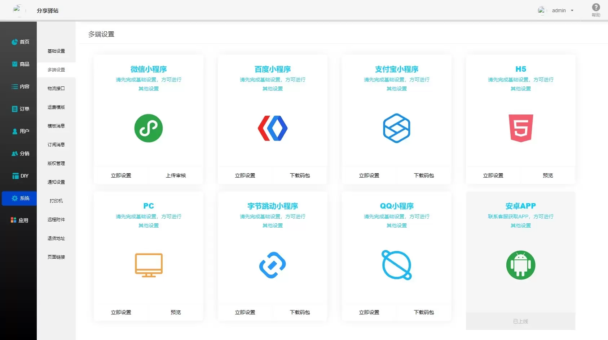Go to 通知设置 submenu item
This screenshot has width=608, height=340.
tap(56, 182)
